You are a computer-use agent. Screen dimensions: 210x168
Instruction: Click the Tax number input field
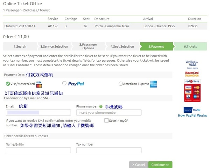pos(108,150)
